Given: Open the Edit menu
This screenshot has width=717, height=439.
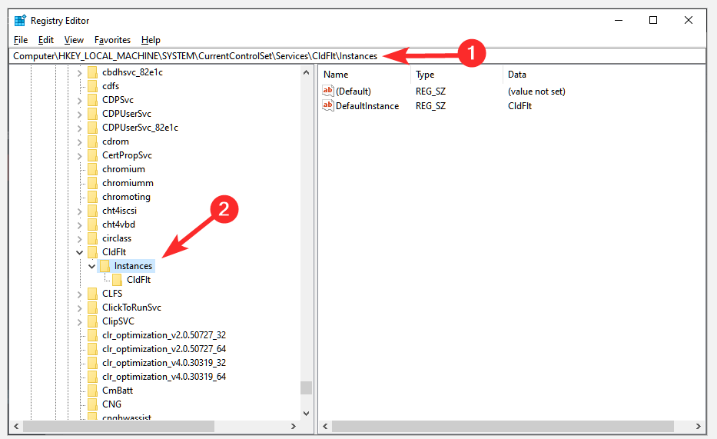Looking at the screenshot, I should click(x=46, y=40).
